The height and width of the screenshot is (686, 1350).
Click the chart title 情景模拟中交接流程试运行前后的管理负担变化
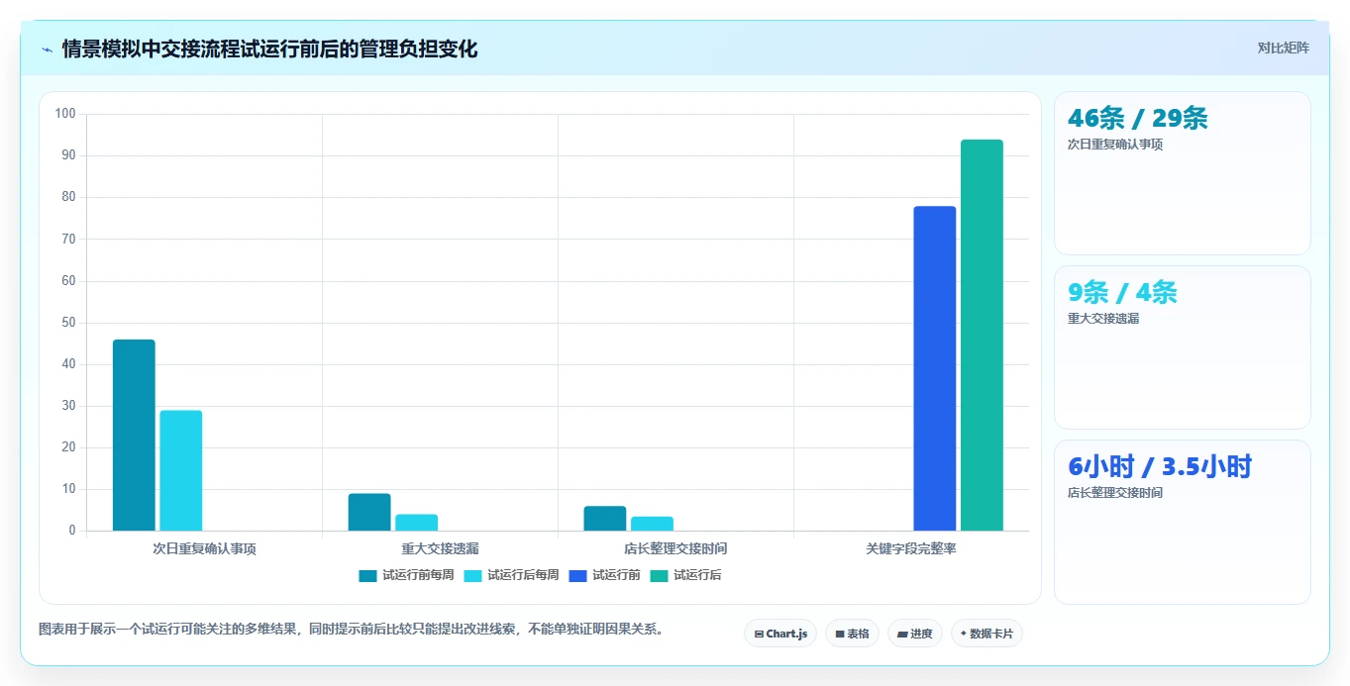pos(269,49)
